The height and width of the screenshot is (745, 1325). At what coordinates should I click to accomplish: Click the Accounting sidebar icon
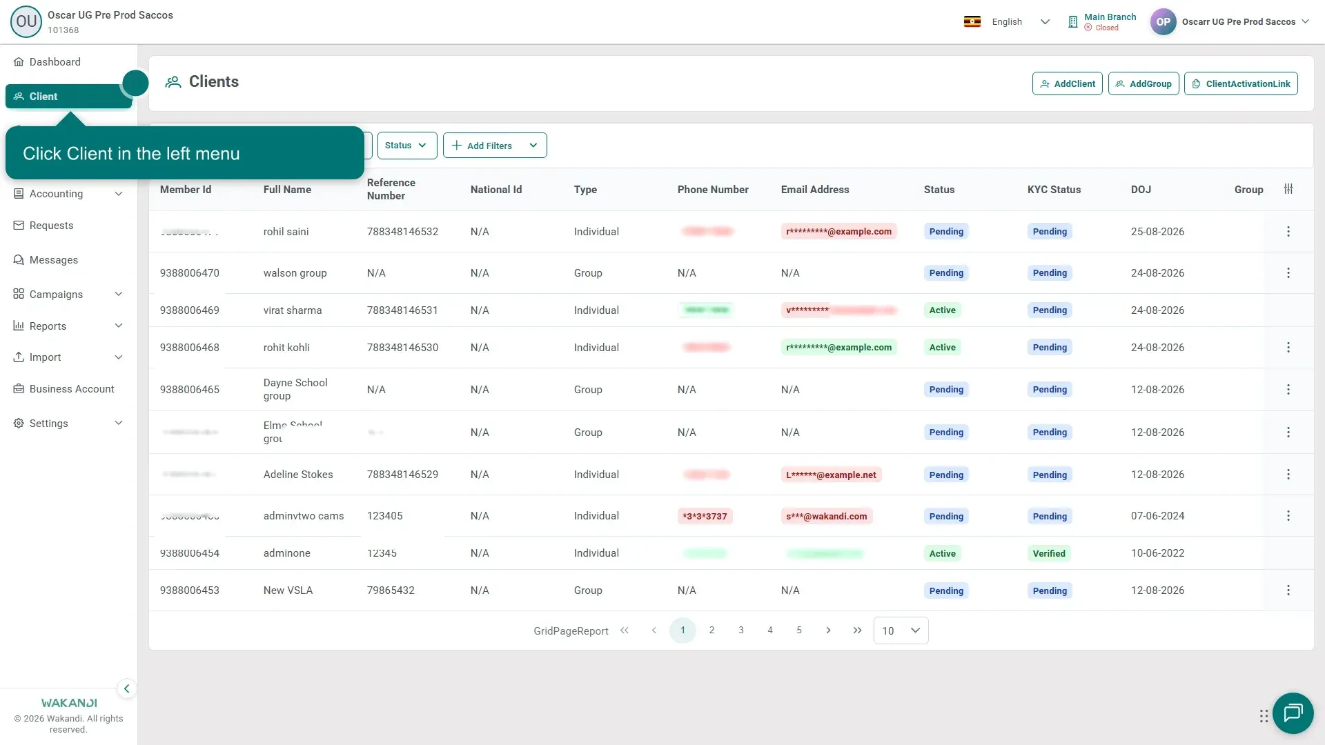19,194
